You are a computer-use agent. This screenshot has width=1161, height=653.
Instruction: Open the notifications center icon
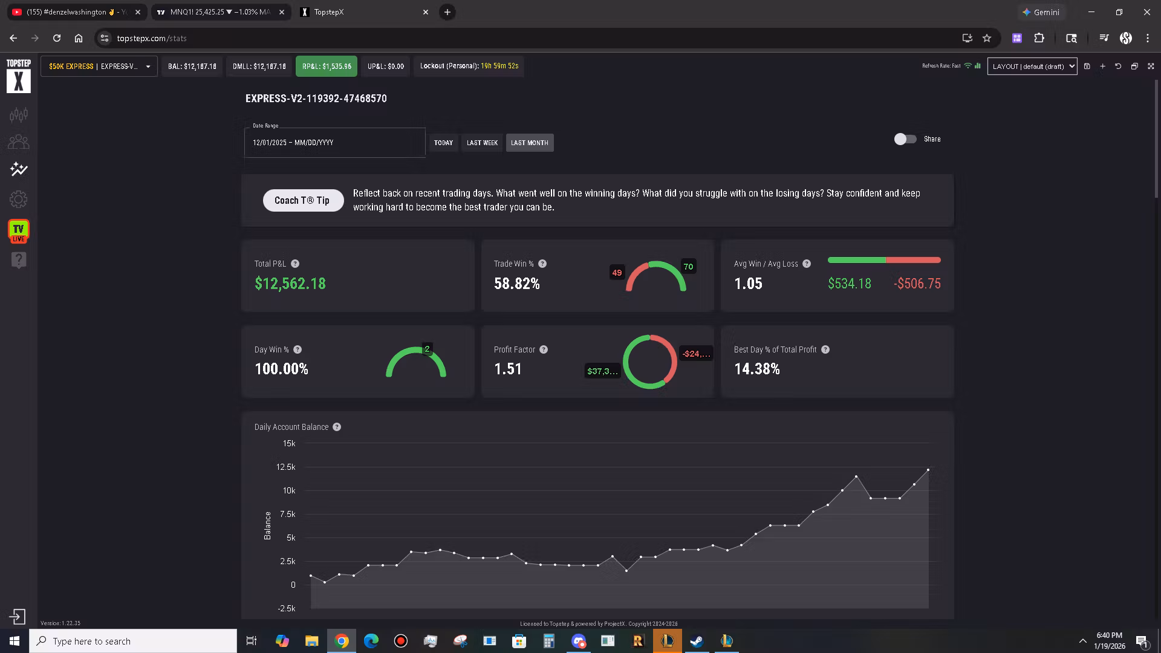(1142, 641)
